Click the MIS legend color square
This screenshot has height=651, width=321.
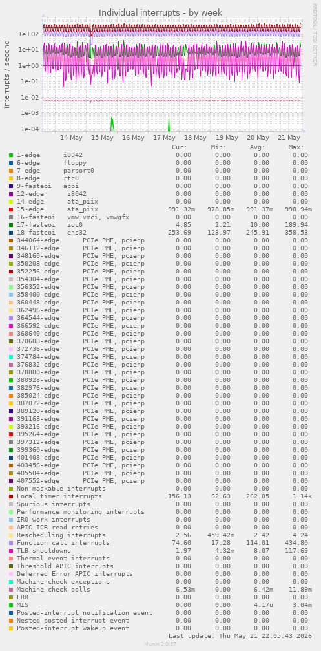click(11, 604)
